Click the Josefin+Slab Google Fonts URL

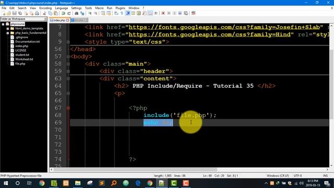224,27
